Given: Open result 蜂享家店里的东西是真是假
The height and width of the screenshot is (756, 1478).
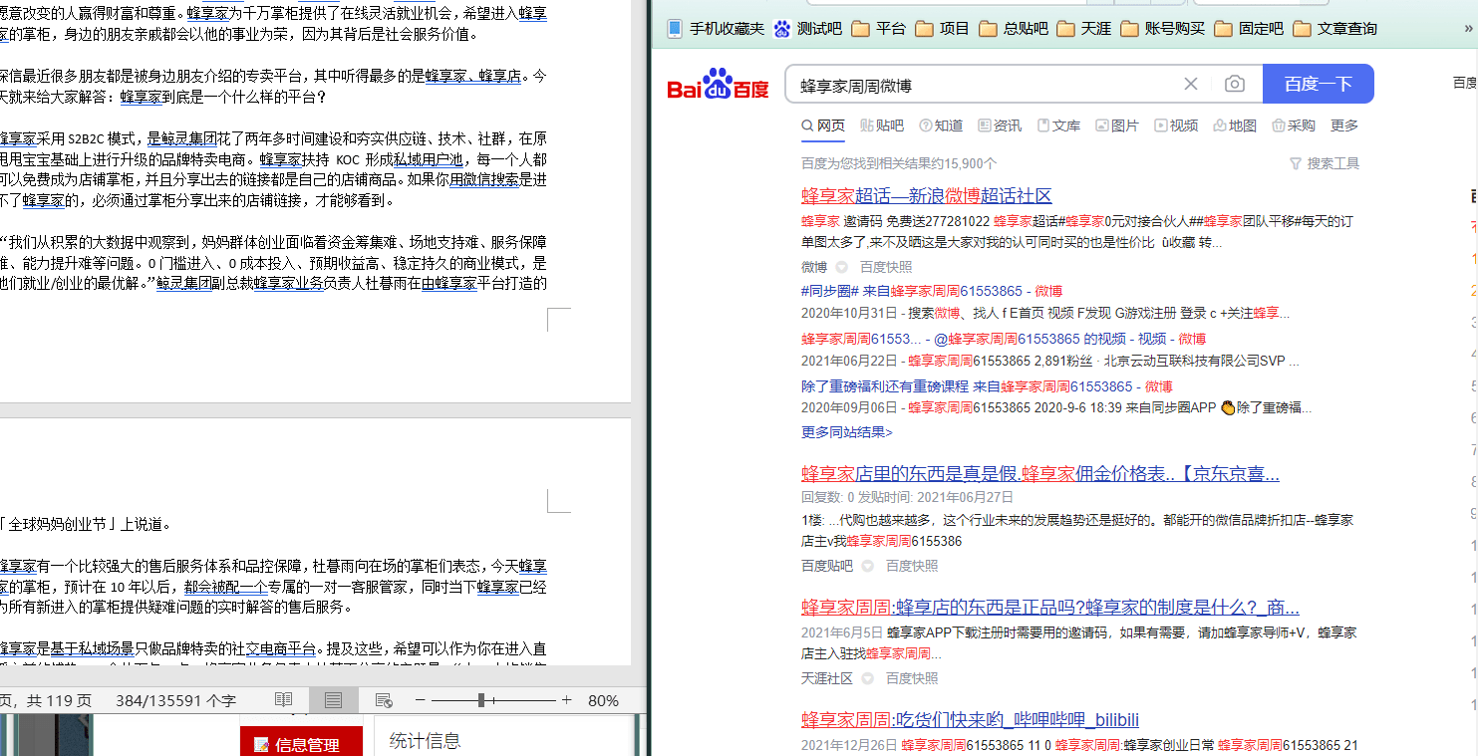Looking at the screenshot, I should pos(1040,473).
